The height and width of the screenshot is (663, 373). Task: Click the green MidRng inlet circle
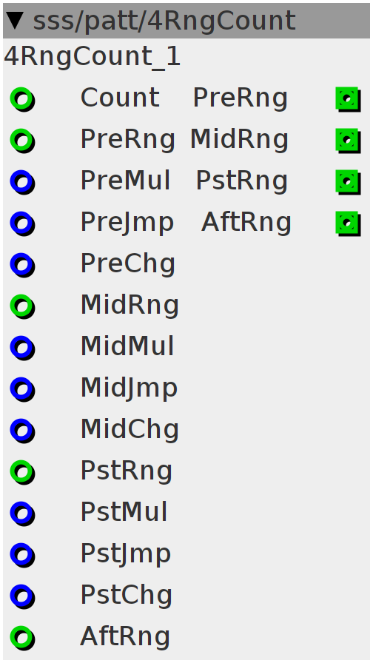[22, 306]
